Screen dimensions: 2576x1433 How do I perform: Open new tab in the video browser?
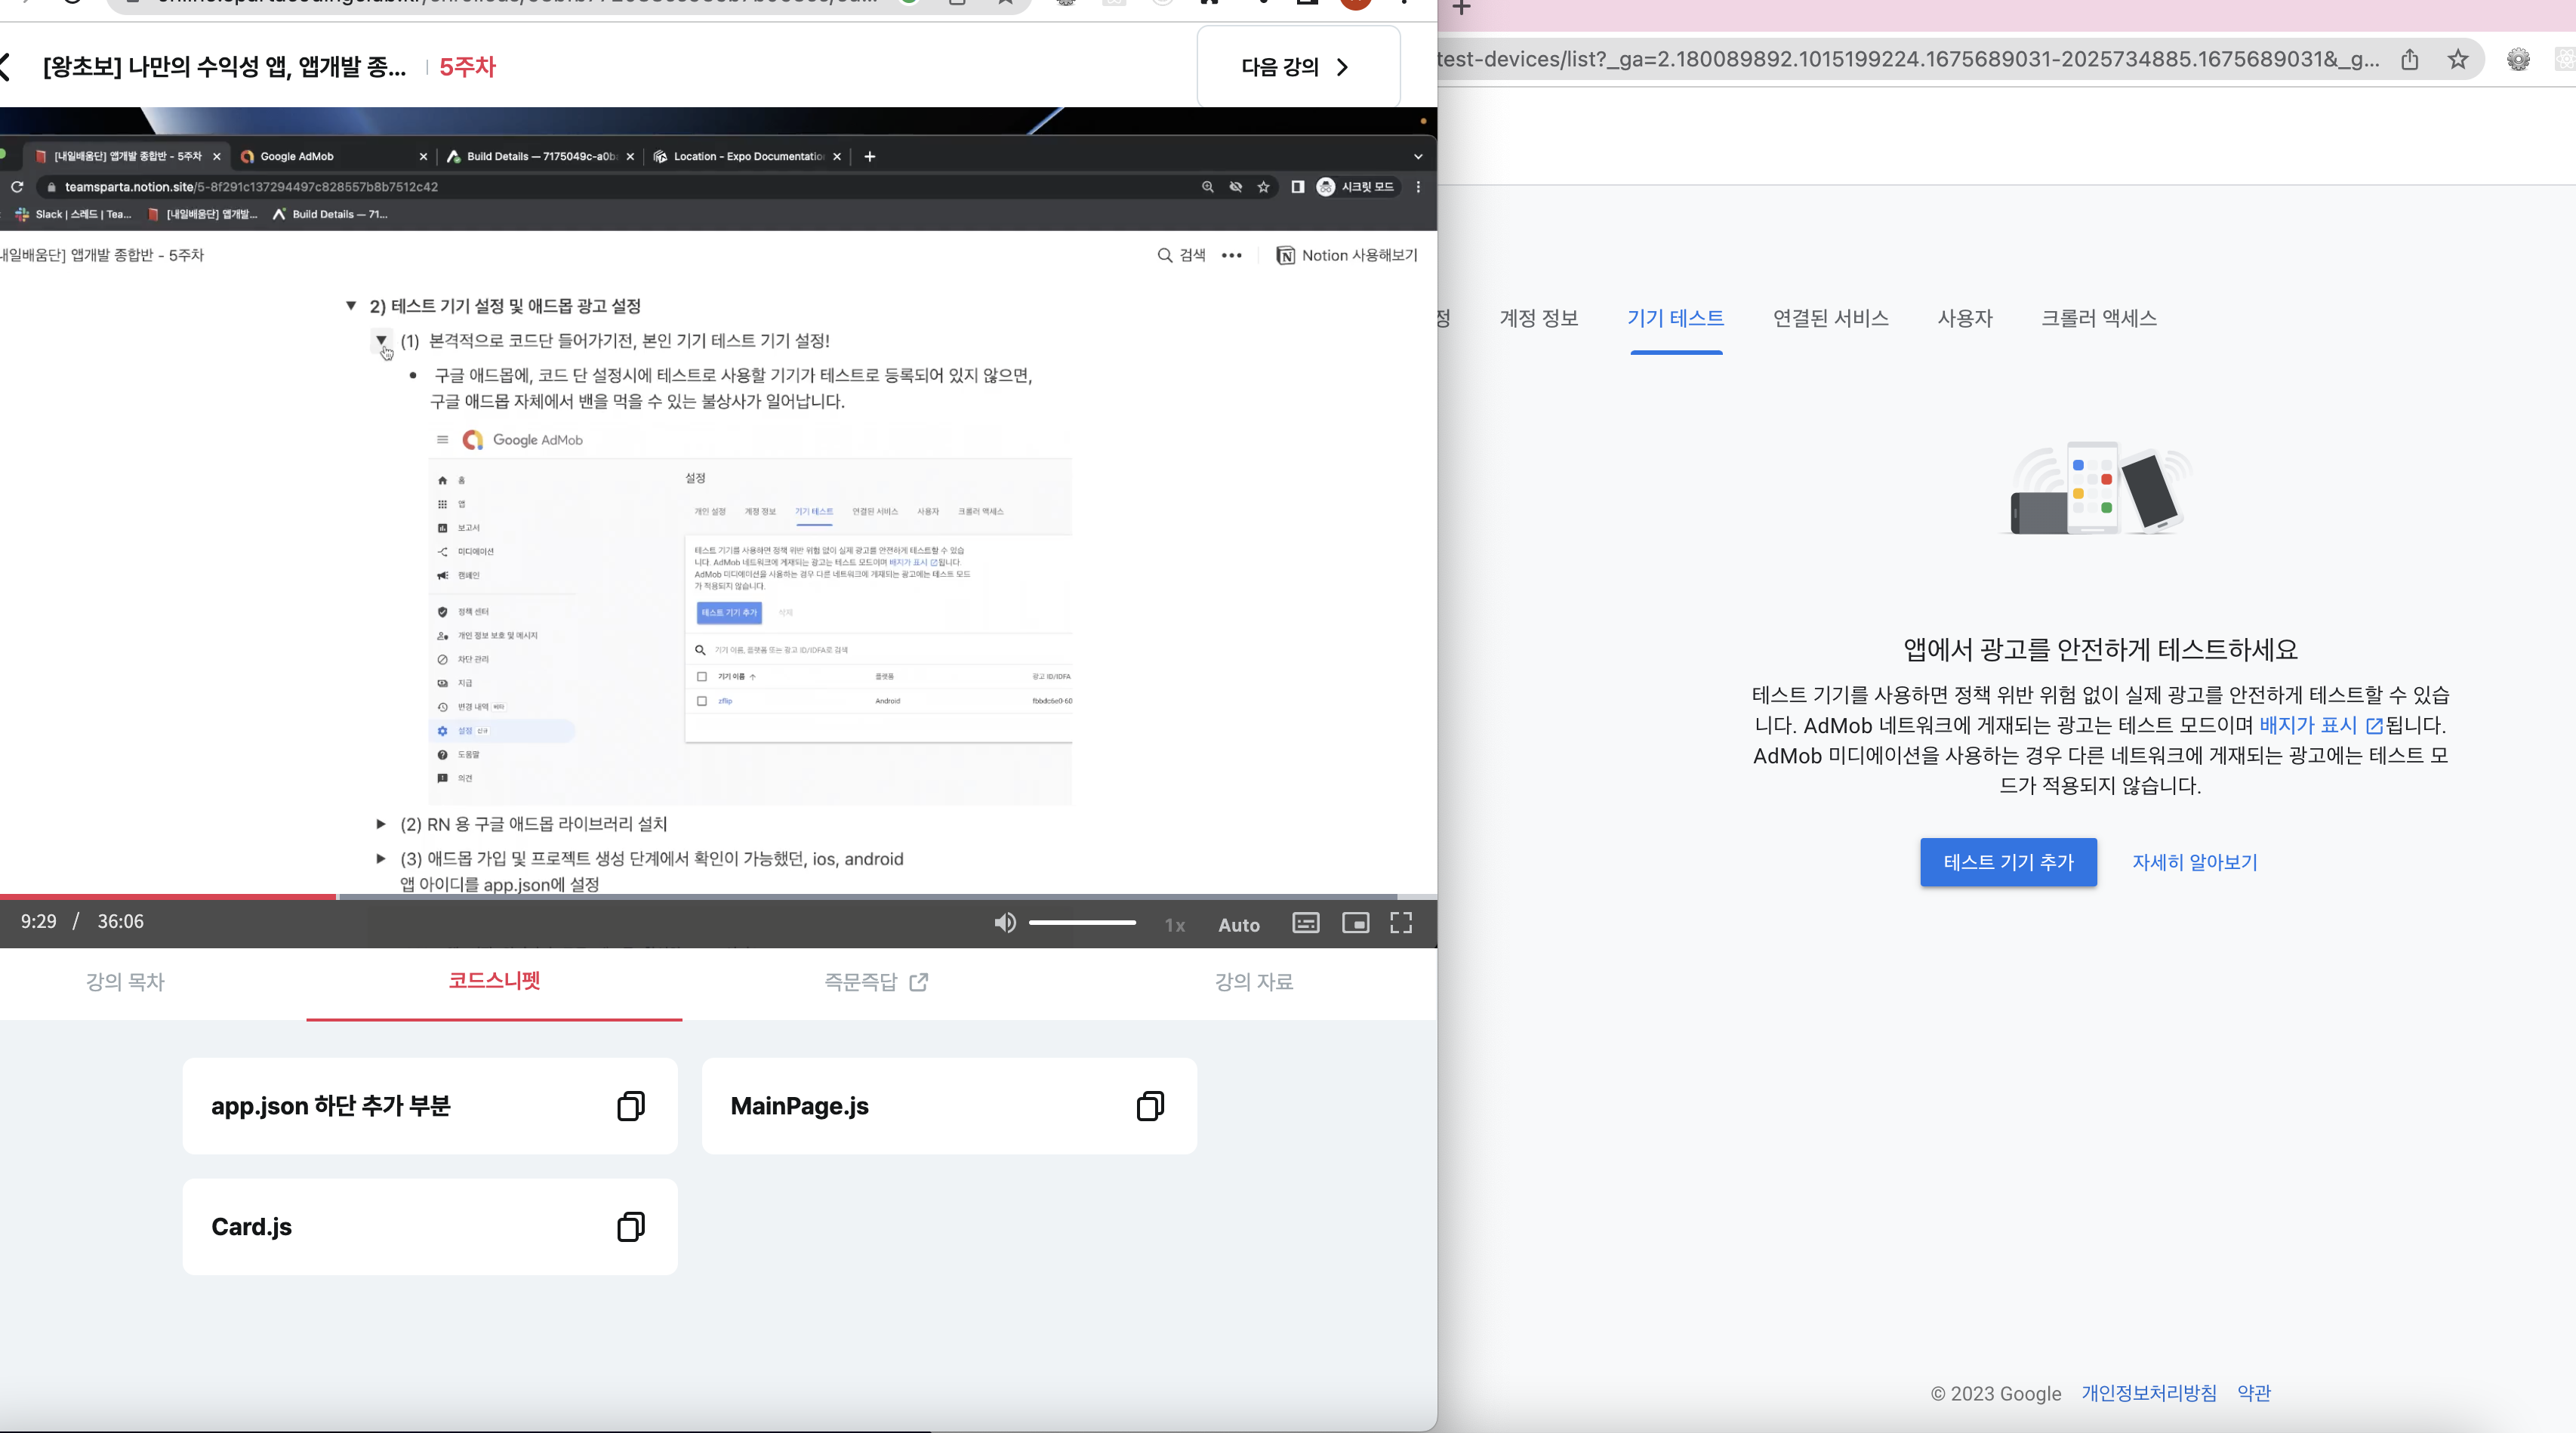point(870,156)
